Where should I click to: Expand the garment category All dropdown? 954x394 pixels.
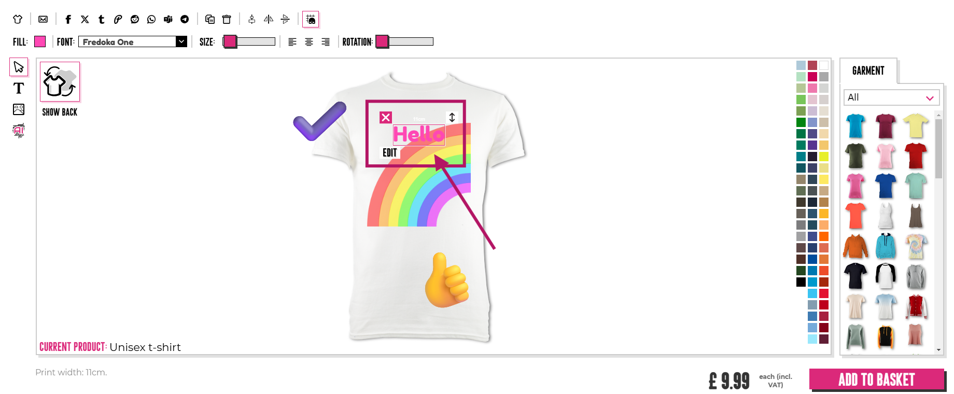[x=891, y=97]
